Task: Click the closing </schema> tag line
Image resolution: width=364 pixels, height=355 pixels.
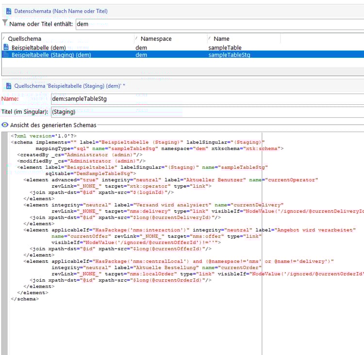Action: click(x=25, y=299)
